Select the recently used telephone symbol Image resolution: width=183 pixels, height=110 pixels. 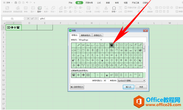click(74, 75)
